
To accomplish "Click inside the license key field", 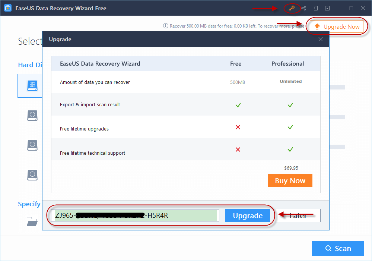I will pyautogui.click(x=136, y=215).
